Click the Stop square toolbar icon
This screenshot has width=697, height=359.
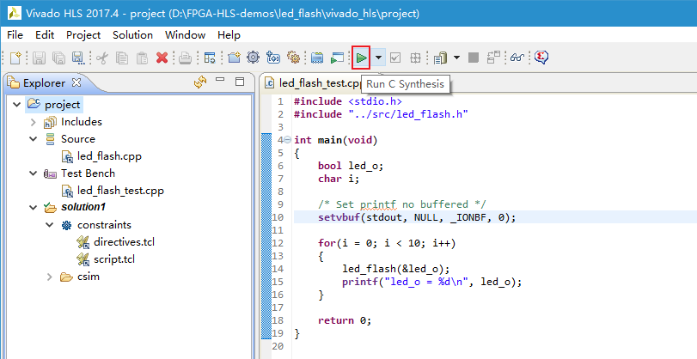tap(474, 58)
